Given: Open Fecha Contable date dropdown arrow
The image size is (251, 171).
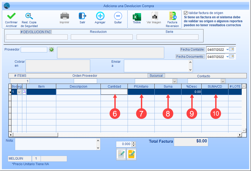Looking at the screenshot, I should pyautogui.click(x=227, y=50).
